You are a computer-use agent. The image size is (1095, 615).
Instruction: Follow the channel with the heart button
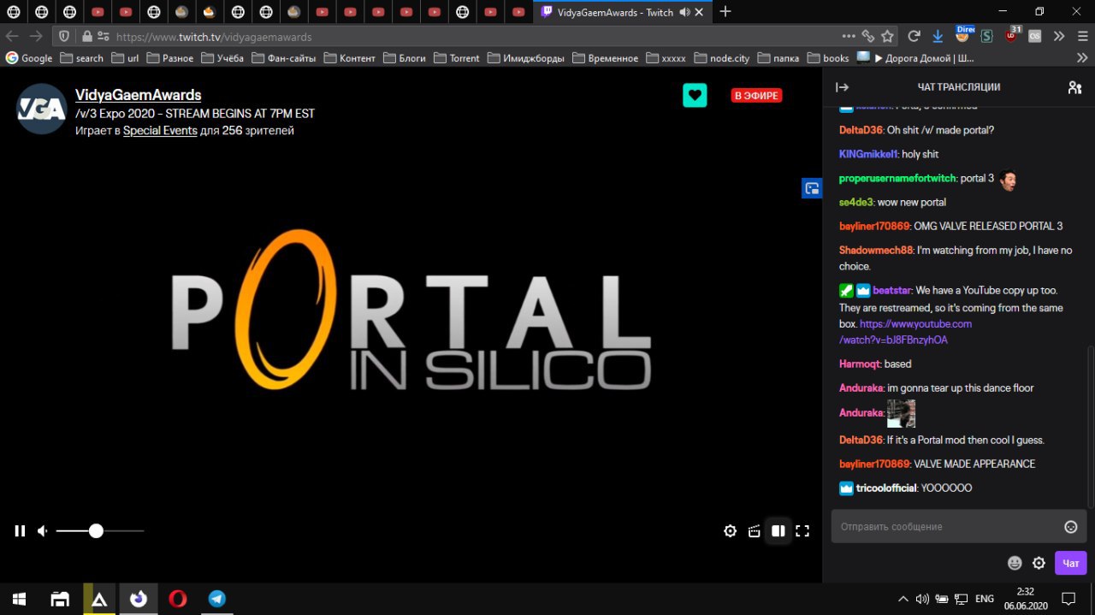point(695,95)
